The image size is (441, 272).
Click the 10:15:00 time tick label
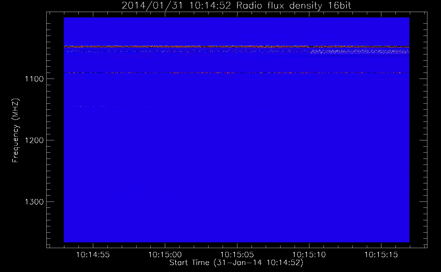pos(165,255)
